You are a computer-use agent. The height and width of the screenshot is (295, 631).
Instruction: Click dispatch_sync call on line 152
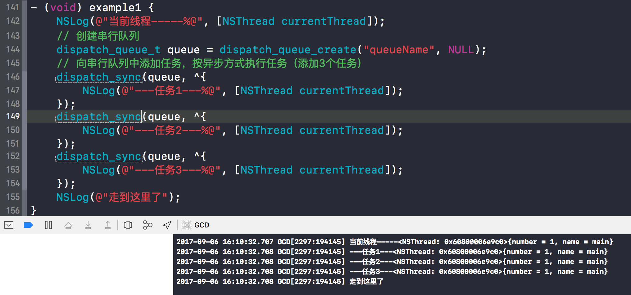tap(99, 156)
